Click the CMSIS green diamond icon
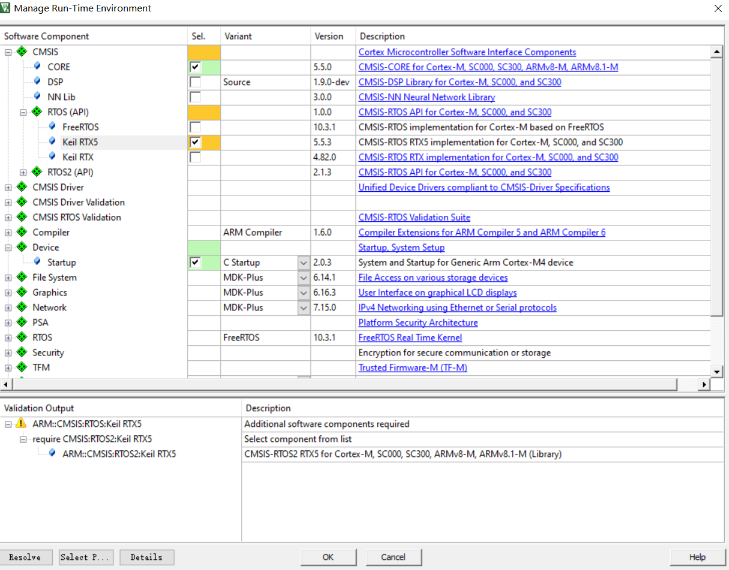 (22, 52)
